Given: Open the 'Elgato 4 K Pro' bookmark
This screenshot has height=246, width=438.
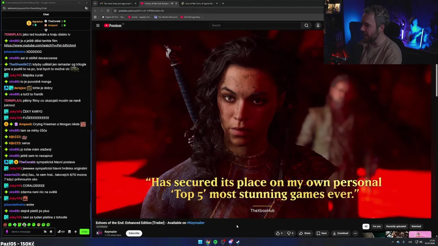Looking at the screenshot, I should (113, 17).
